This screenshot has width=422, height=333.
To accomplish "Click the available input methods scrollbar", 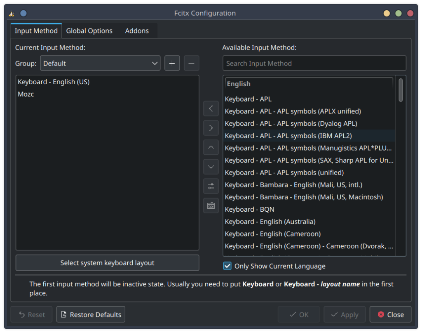I will [401, 165].
